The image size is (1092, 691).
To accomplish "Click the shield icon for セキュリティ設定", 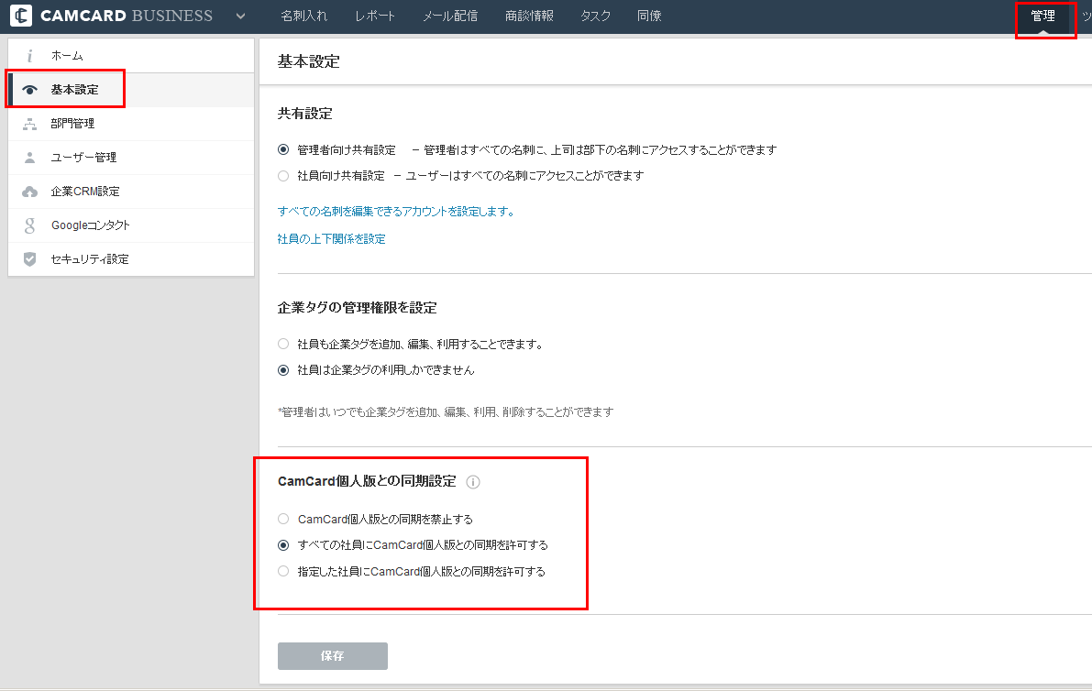I will [29, 258].
